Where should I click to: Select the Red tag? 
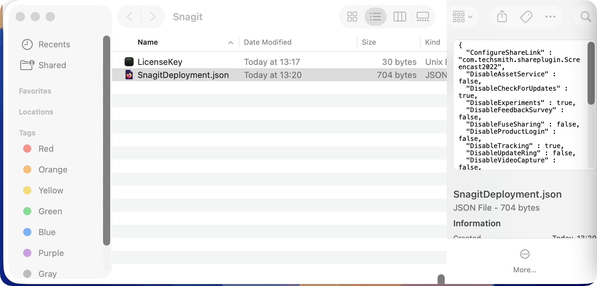point(38,149)
